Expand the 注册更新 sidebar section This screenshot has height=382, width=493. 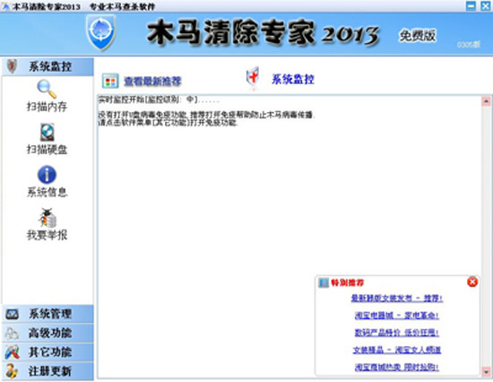point(48,371)
